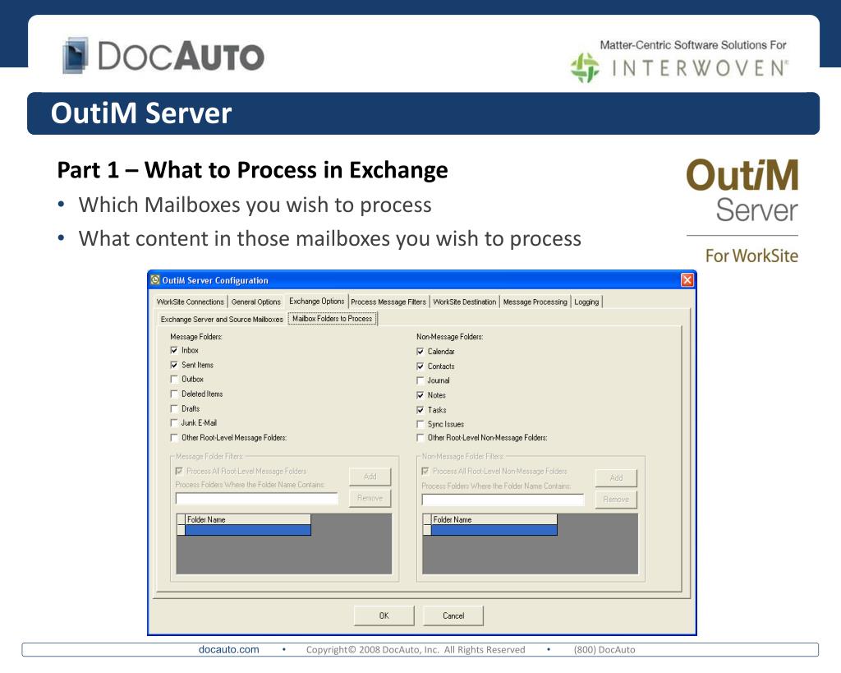This screenshot has width=841, height=673.
Task: Click 'Which Mailboxes you wish to process' bullet
Action: [x=255, y=205]
